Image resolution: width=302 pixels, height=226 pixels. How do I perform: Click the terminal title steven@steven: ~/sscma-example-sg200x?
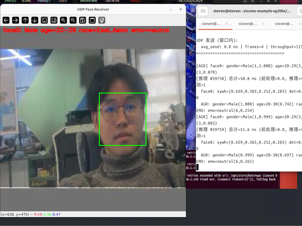(252, 11)
